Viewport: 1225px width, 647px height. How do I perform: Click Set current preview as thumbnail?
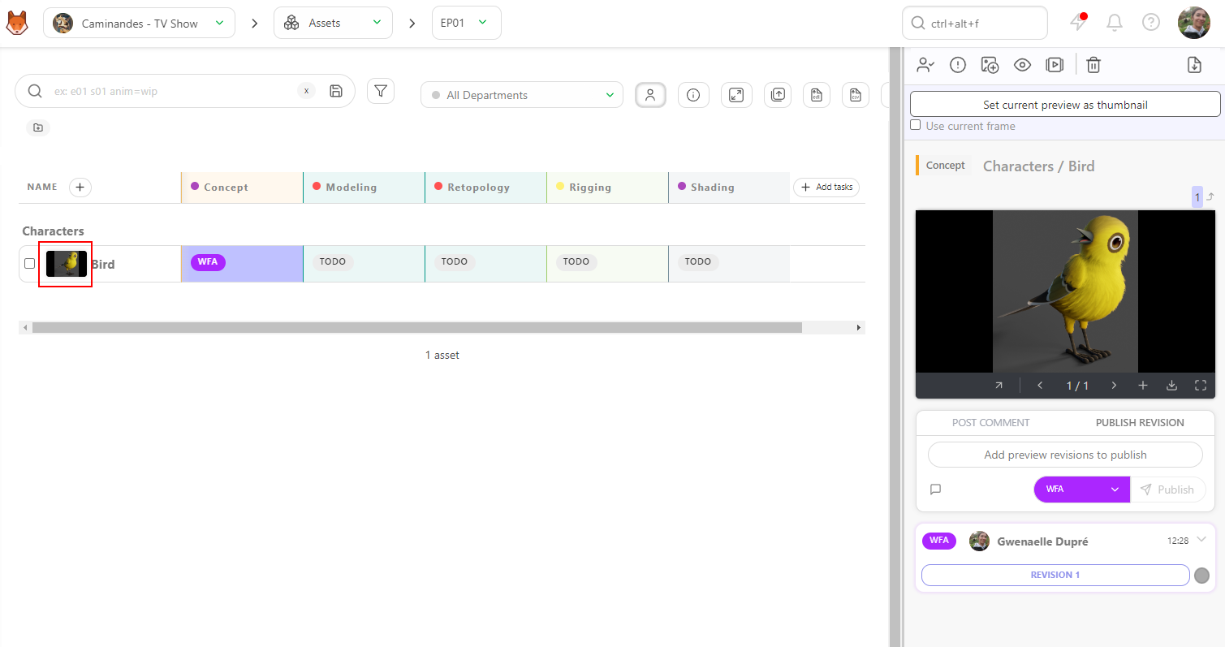1065,105
